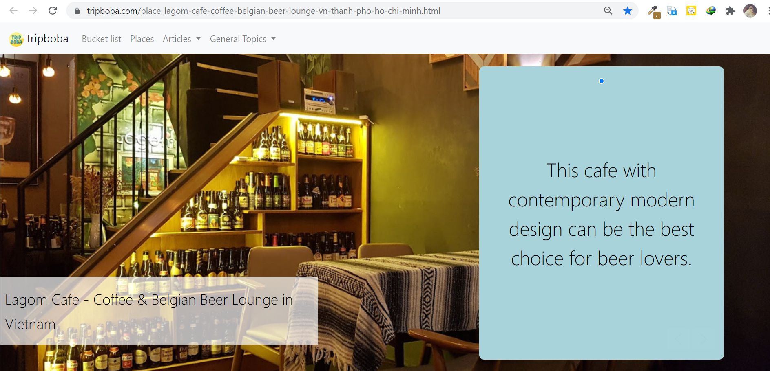This screenshot has height=371, width=770.
Task: Click the Tripboba brand name link
Action: (x=47, y=39)
